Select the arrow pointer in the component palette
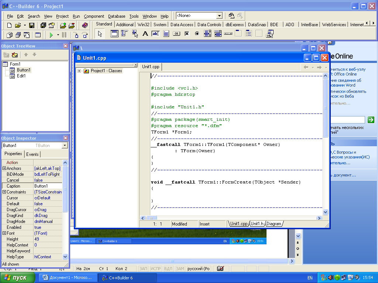The height and width of the screenshot is (283, 378). 100,34
